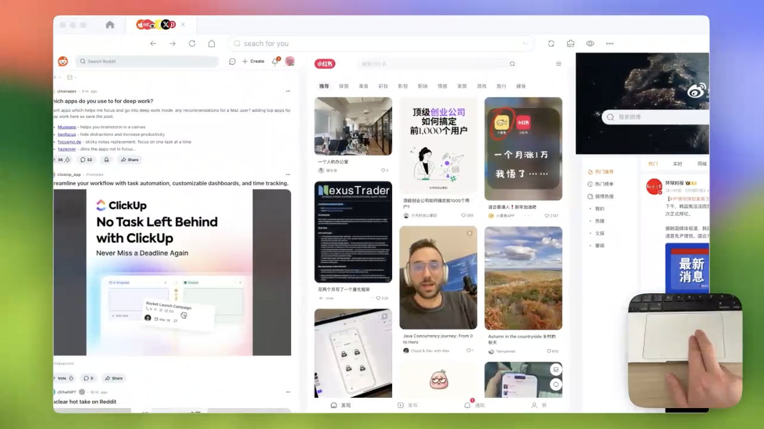Open the NexusTrader post thumbnail
764x429 pixels.
click(x=353, y=232)
